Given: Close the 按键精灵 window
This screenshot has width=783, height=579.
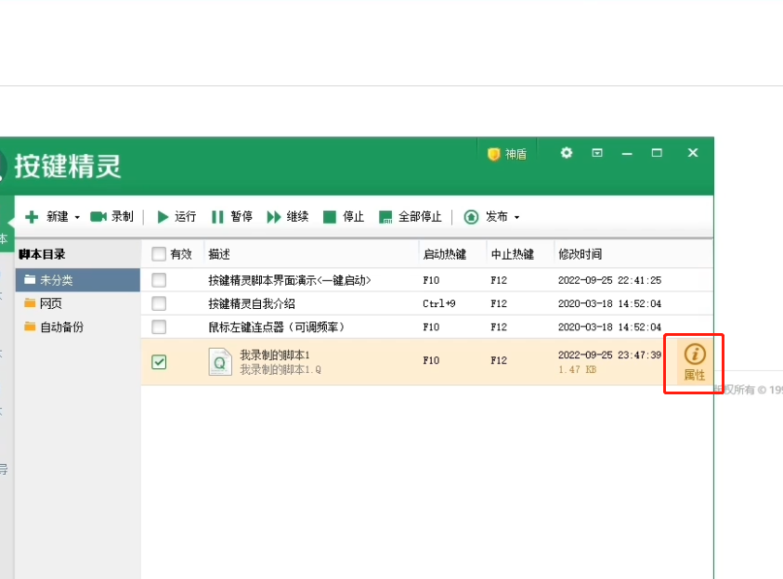Looking at the screenshot, I should pyautogui.click(x=693, y=152).
